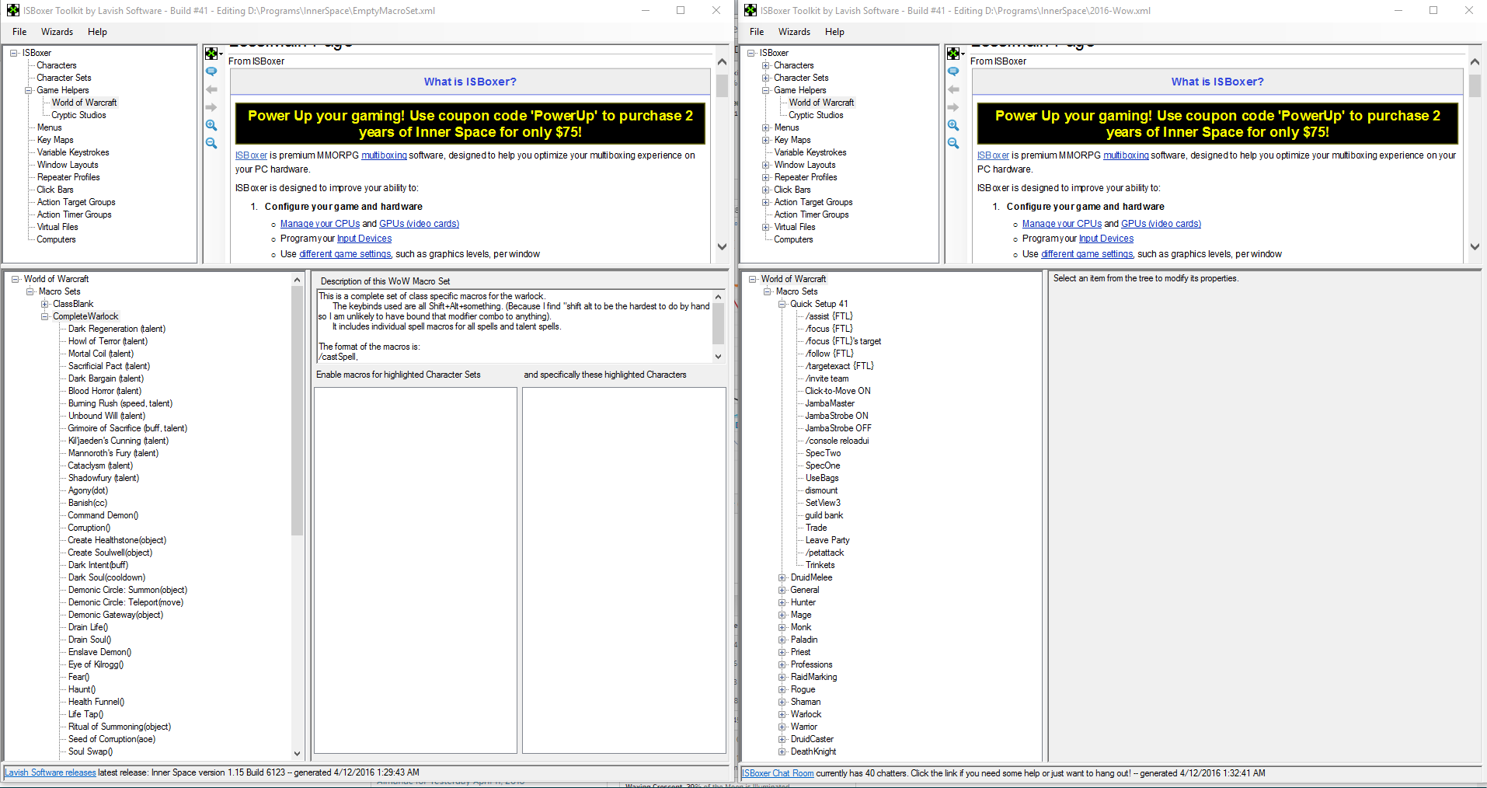This screenshot has width=1487, height=788.
Task: Collapse Game Helpers node in right window tree
Action: pyautogui.click(x=766, y=90)
